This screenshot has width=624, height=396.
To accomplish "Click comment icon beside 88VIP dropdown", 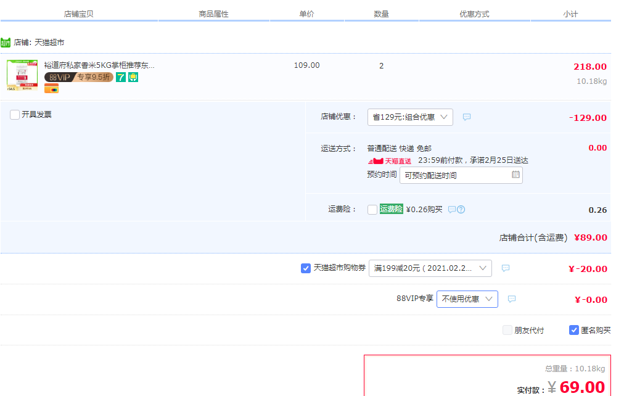I will (512, 299).
